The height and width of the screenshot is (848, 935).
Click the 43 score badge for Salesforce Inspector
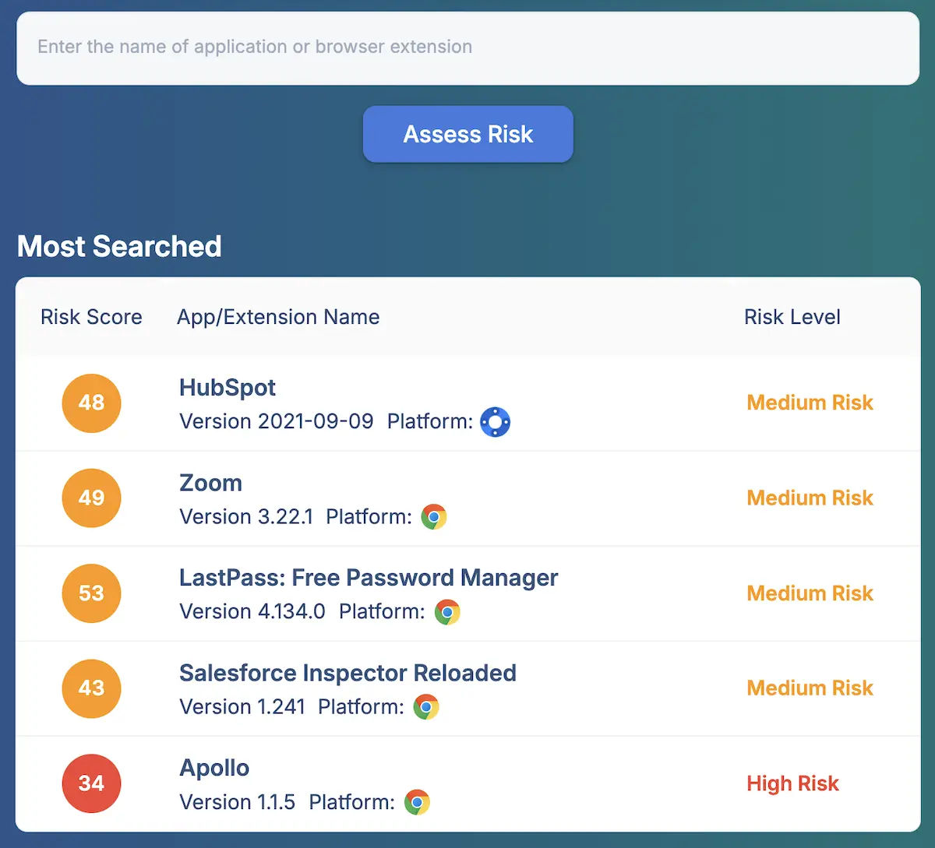[91, 689]
